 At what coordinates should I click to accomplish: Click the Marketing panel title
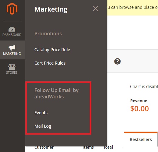pyautogui.click(x=51, y=9)
